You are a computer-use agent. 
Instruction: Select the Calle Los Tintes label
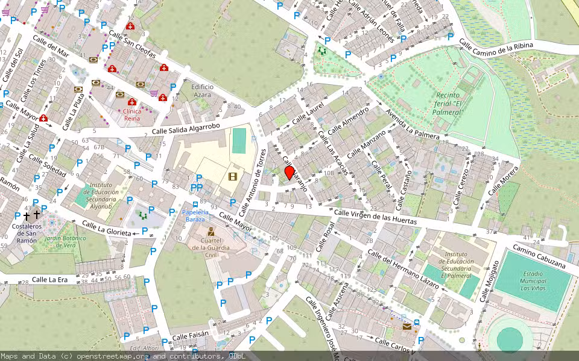[33, 81]
